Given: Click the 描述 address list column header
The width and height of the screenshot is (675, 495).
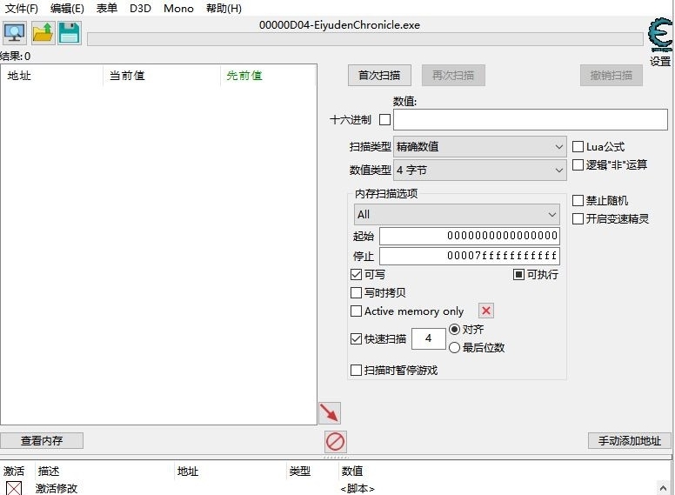Looking at the screenshot, I should point(104,472).
